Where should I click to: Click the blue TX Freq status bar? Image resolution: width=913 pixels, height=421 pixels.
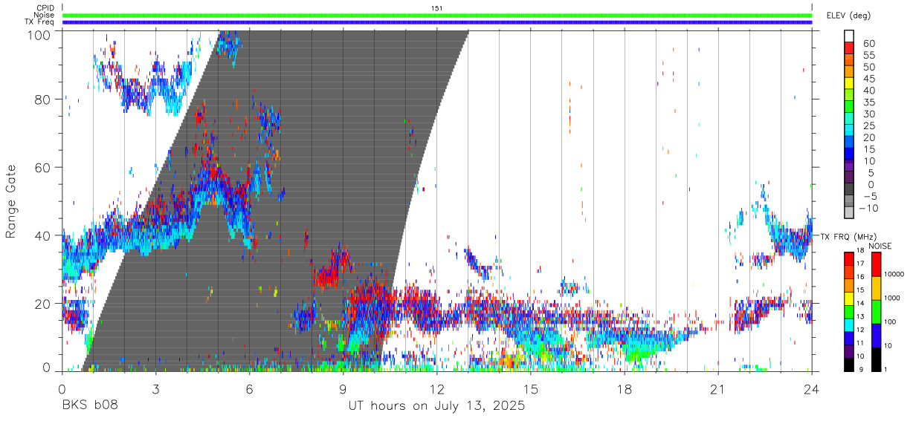click(x=437, y=22)
